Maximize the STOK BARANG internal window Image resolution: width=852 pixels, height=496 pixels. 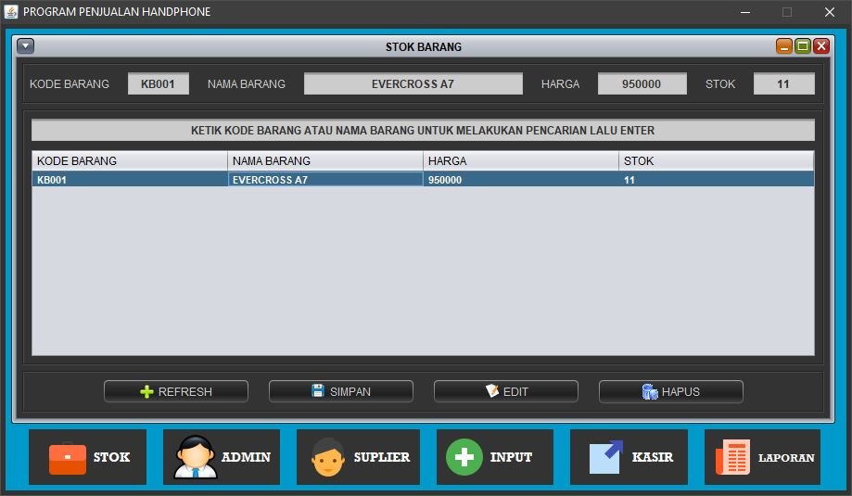click(803, 46)
